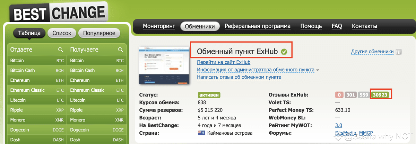Select Bitcoin Cash in Отдаете column
The image size is (416, 144).
pos(37,70)
